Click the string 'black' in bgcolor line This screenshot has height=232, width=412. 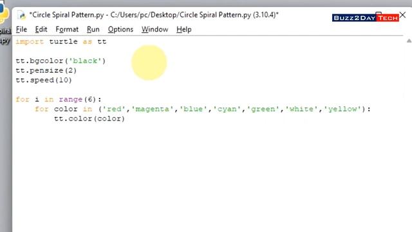point(85,61)
